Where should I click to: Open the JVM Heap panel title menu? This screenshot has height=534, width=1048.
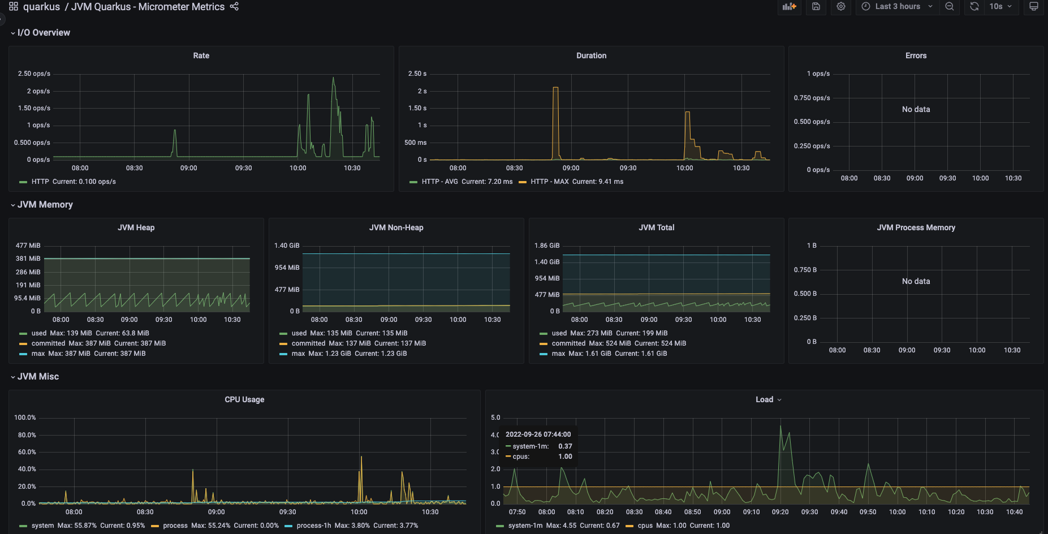click(136, 227)
